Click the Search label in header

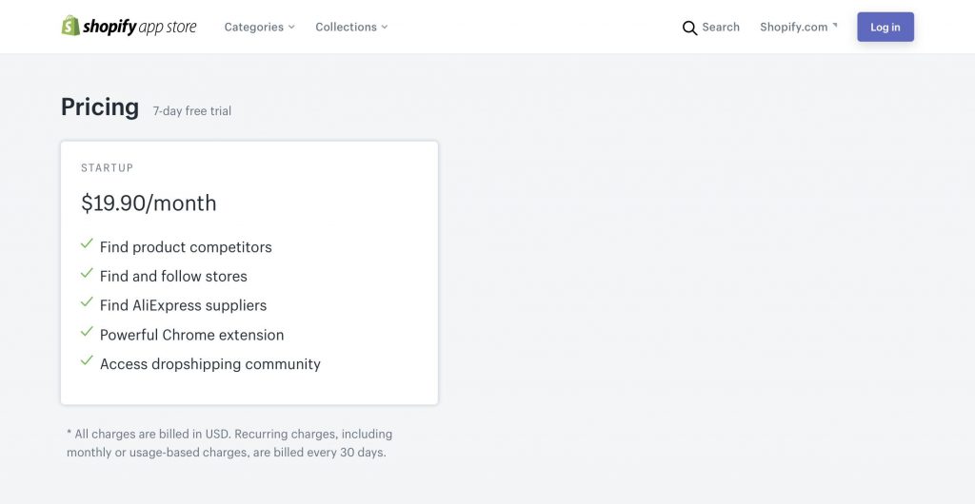coord(721,28)
